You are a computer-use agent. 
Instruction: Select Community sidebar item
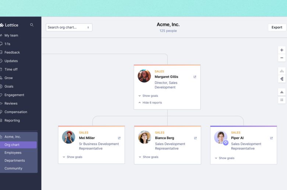click(13, 168)
